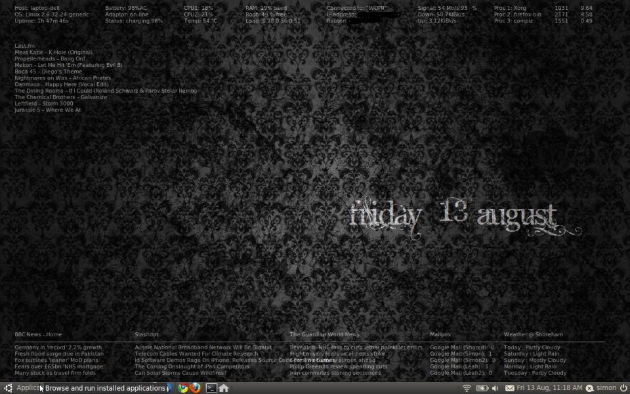The width and height of the screenshot is (630, 394).
Task: Click the power session button
Action: coord(623,388)
